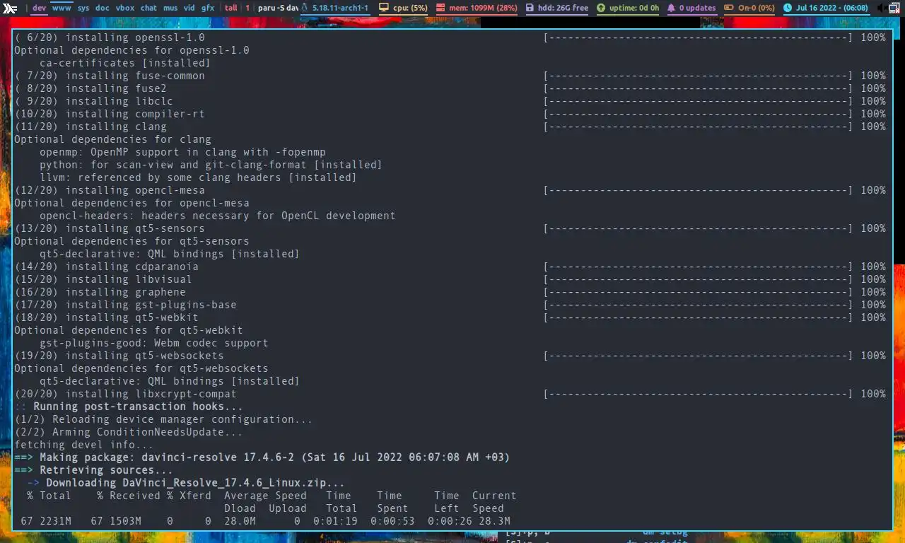Click the Haskell logo in the top bar

pos(11,8)
